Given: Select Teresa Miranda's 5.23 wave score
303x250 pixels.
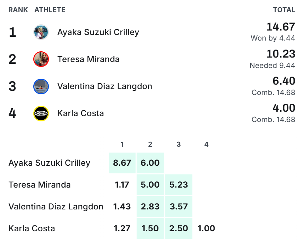Looking at the screenshot, I should (179, 185).
